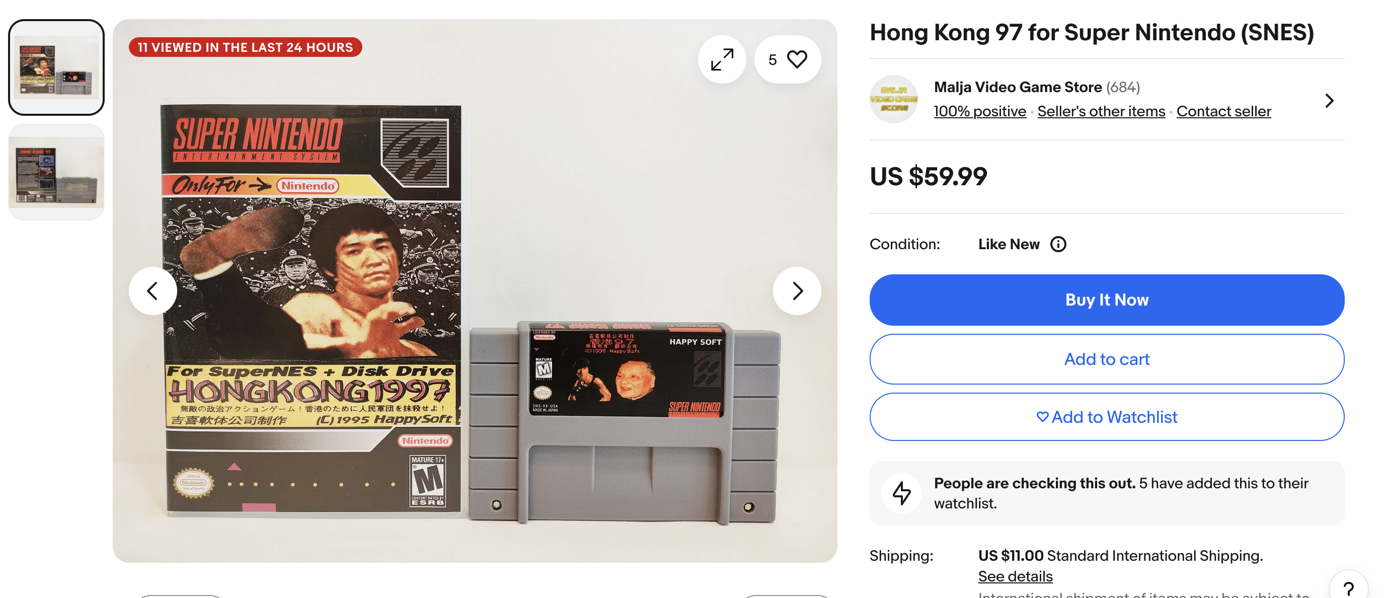Click the Malja Video Game Store name

tap(1018, 87)
